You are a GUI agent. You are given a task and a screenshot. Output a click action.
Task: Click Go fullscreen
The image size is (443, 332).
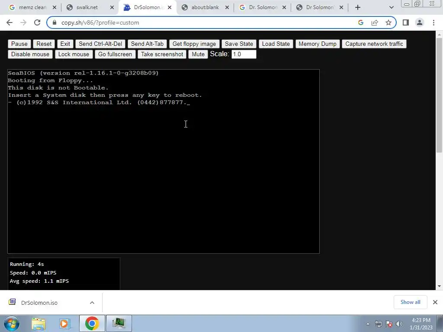[115, 54]
